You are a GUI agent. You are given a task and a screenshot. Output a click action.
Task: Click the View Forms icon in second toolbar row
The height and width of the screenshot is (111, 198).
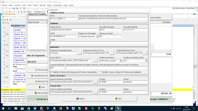(6, 12)
